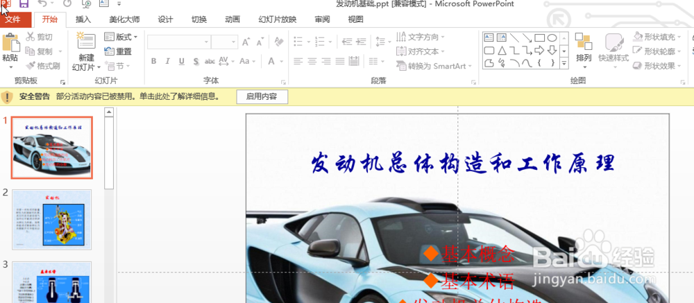694x303 pixels.
Task: Click the security warning details message
Action: [138, 96]
